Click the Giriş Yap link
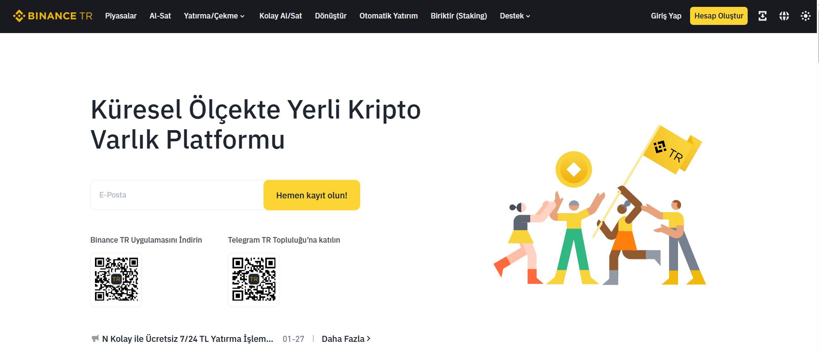The image size is (819, 353). (x=666, y=16)
